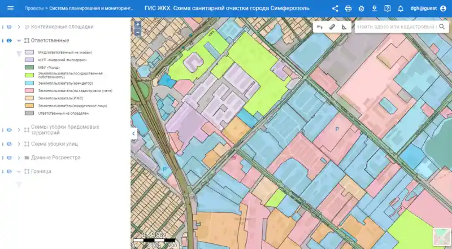This screenshot has height=249, width=452.
Task: Select the Контейнерные площадки layer name
Action: pos(62,27)
